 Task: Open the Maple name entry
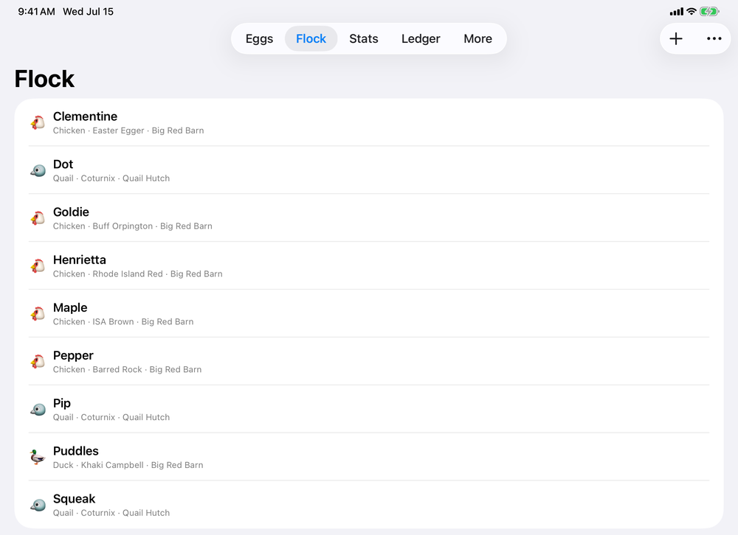(x=70, y=307)
